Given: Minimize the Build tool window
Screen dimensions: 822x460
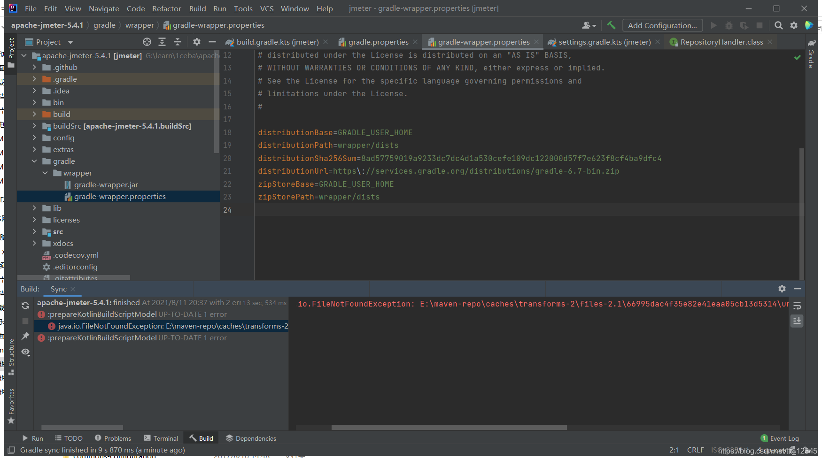Looking at the screenshot, I should pyautogui.click(x=797, y=289).
